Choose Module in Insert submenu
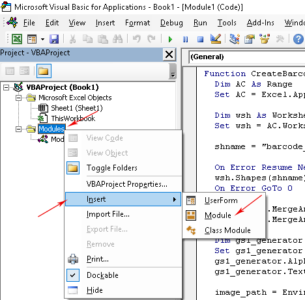The height and width of the screenshot is (300, 305). [x=224, y=215]
